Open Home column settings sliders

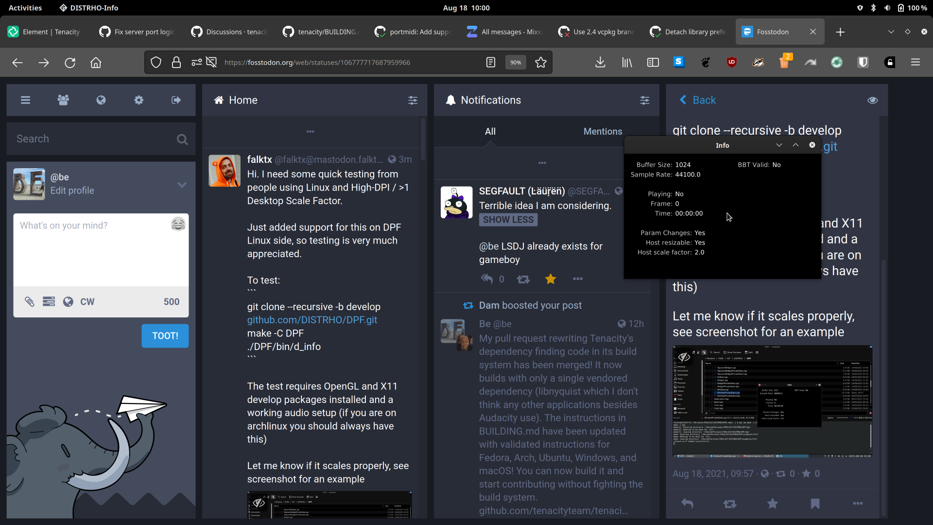click(x=413, y=100)
